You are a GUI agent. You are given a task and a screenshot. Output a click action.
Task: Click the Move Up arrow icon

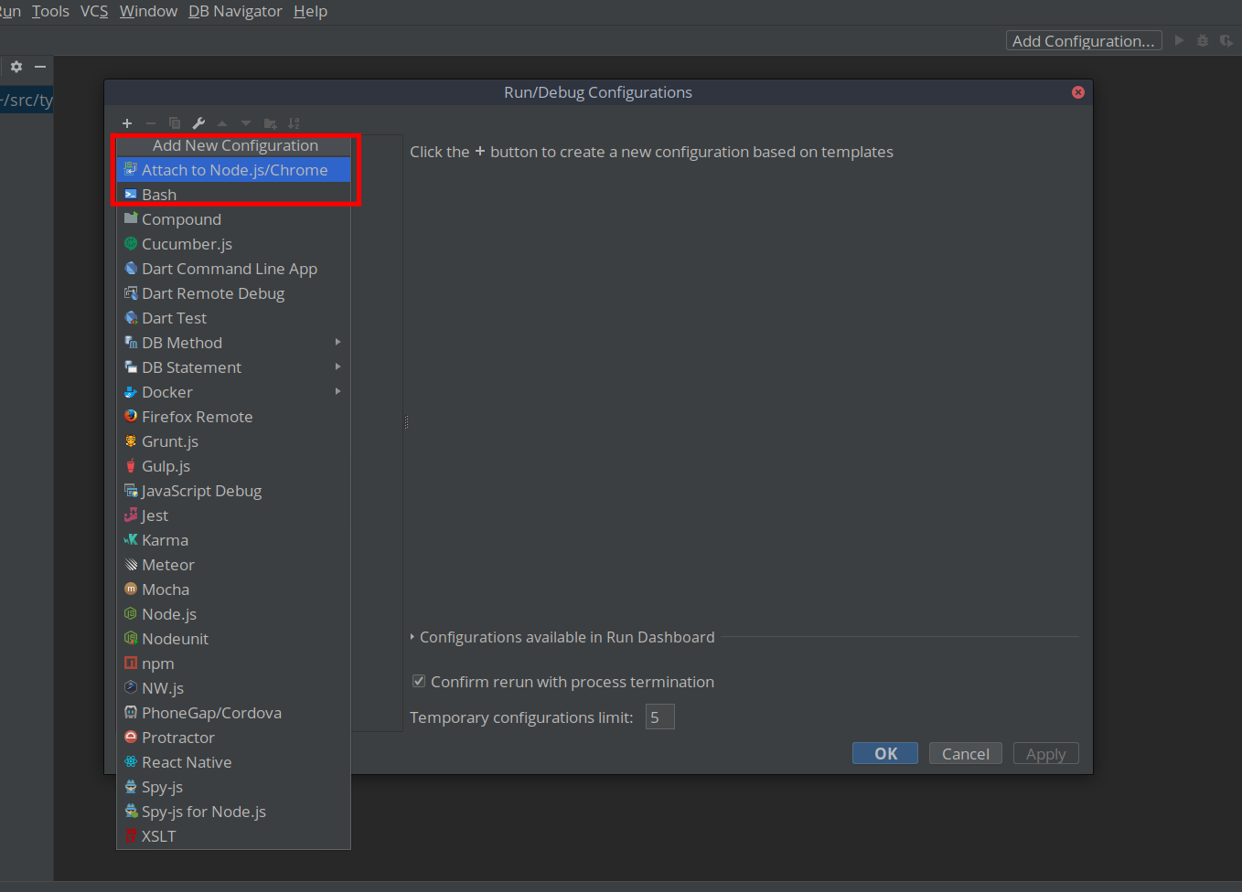click(x=222, y=123)
